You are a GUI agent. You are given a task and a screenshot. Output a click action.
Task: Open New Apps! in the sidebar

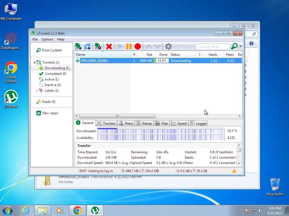tap(47, 113)
